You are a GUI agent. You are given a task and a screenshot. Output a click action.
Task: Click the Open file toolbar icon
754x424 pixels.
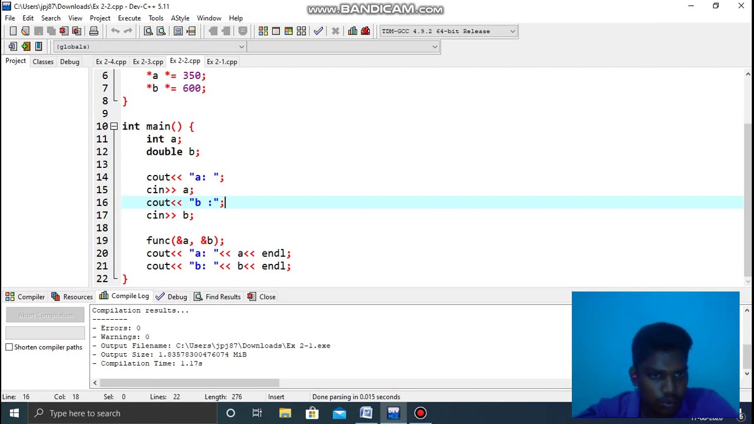pos(25,31)
